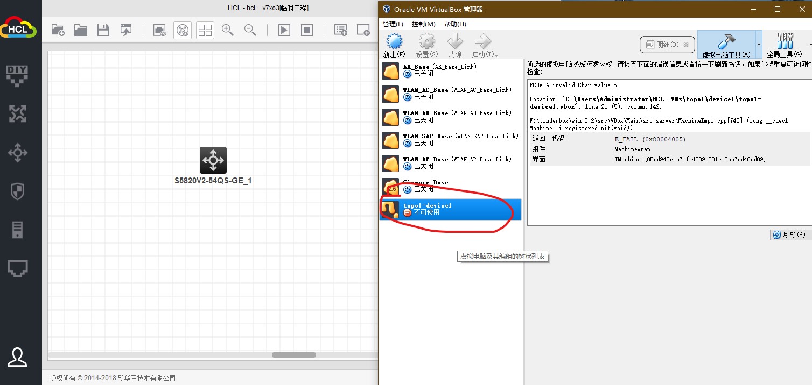Open the router category in HCL sidebar
The image size is (812, 385).
point(18,113)
